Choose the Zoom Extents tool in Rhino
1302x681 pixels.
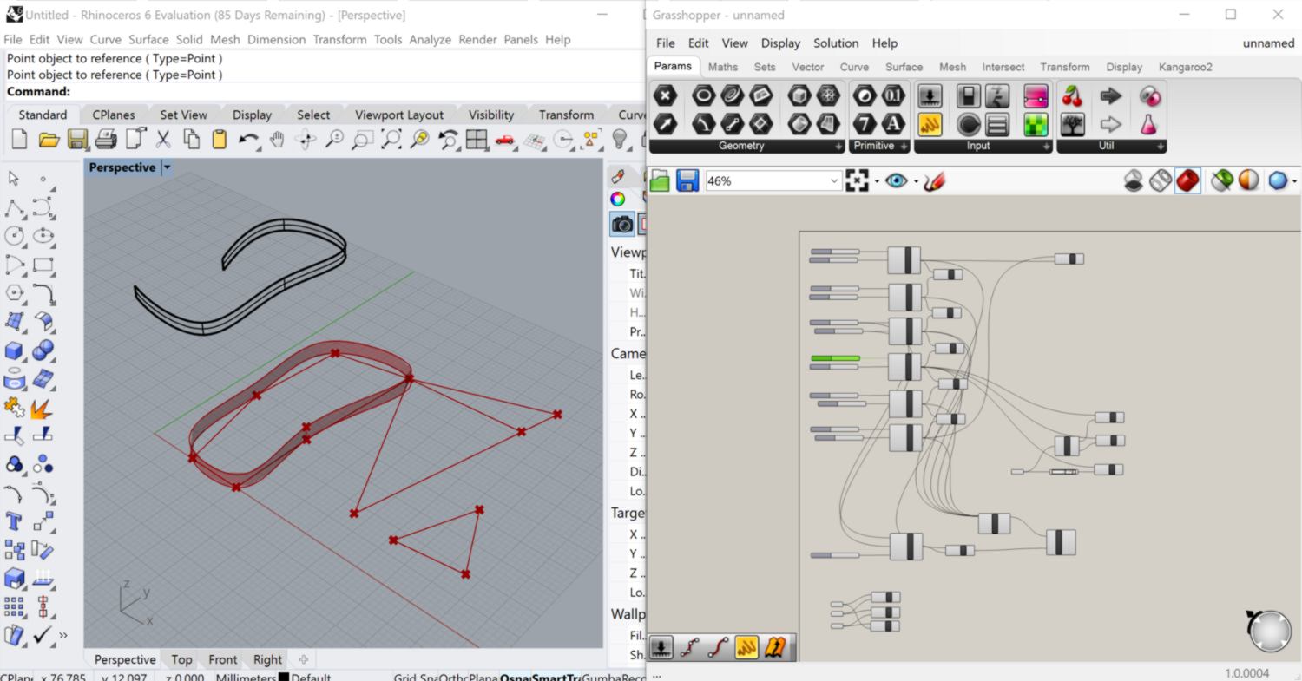391,139
